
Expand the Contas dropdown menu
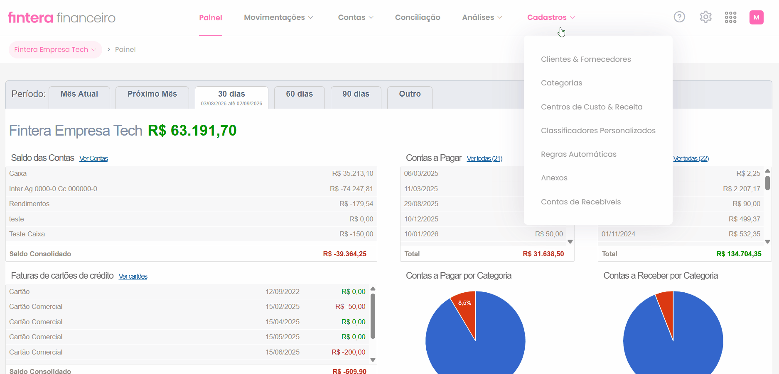tap(356, 17)
